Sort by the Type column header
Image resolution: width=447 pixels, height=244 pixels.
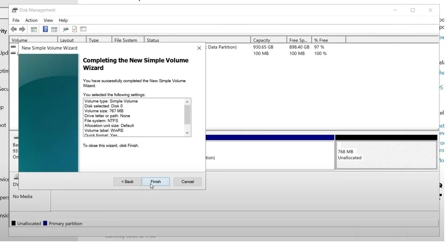tap(99, 40)
